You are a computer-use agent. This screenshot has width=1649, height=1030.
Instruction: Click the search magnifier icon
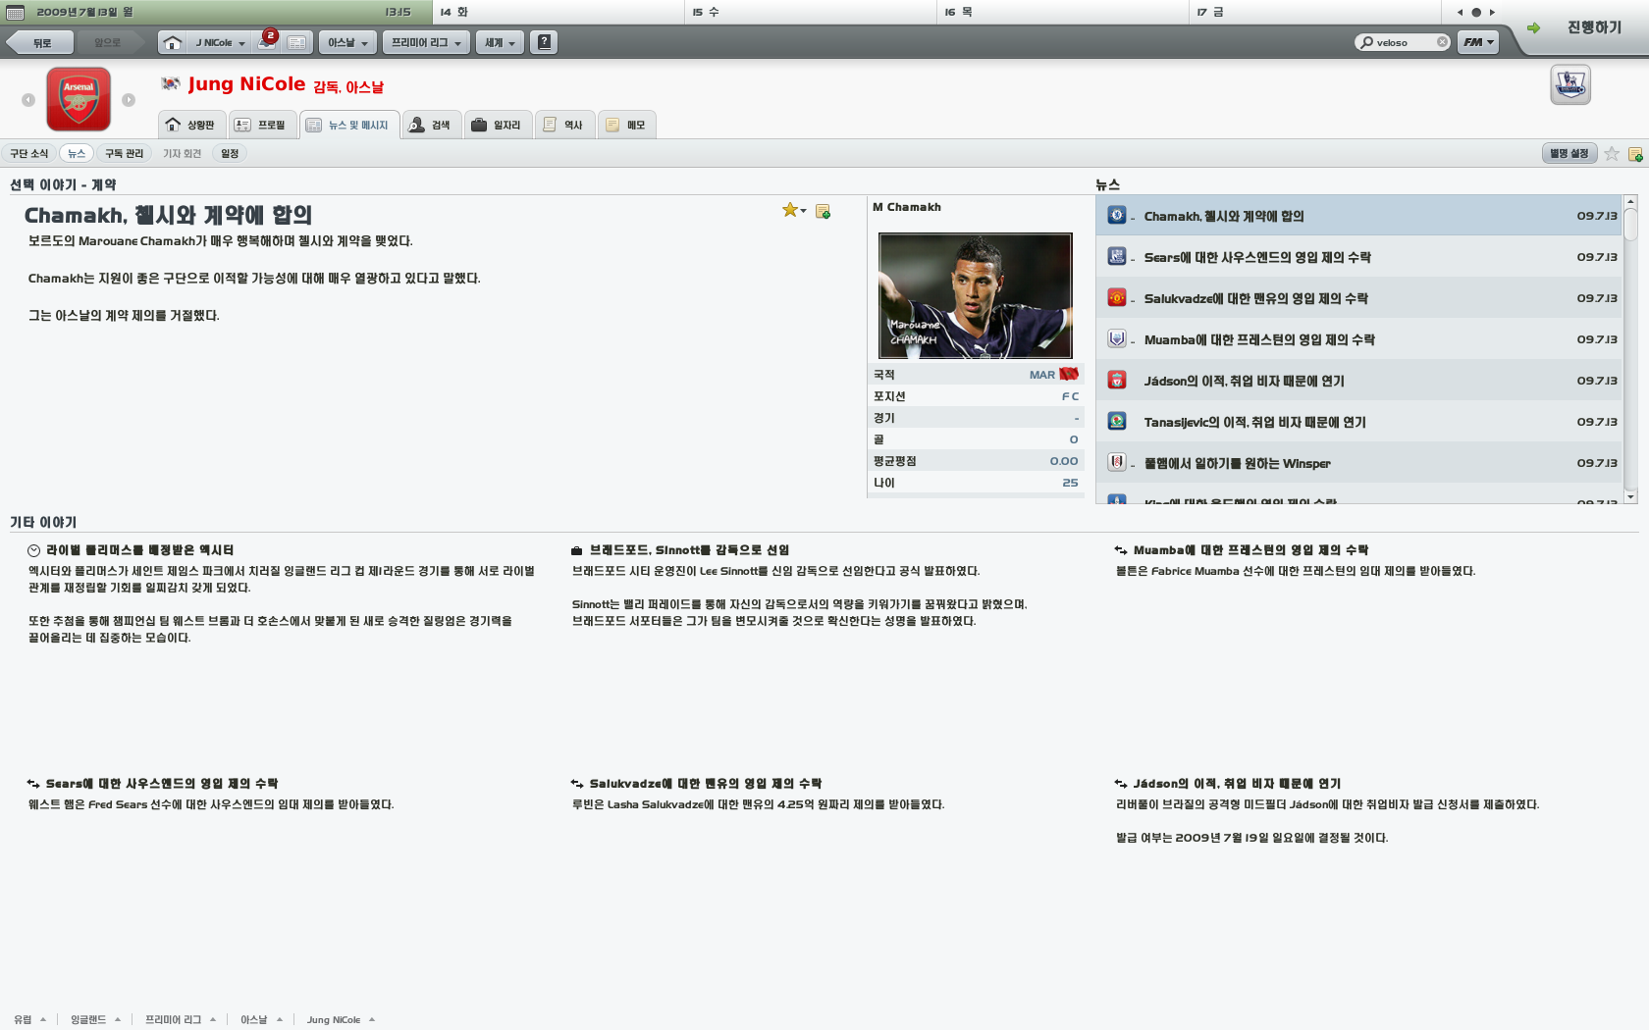pyautogui.click(x=1366, y=42)
